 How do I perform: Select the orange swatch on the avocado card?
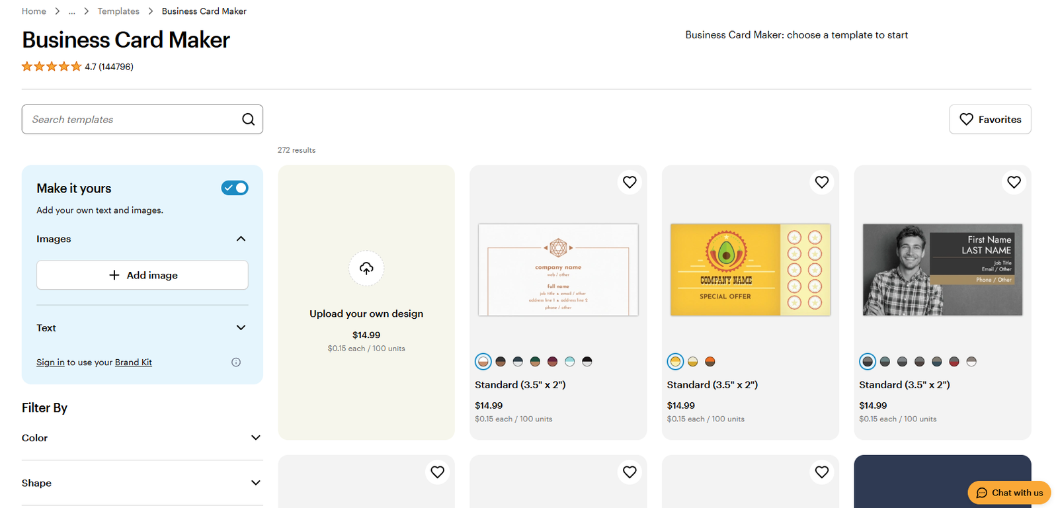710,361
